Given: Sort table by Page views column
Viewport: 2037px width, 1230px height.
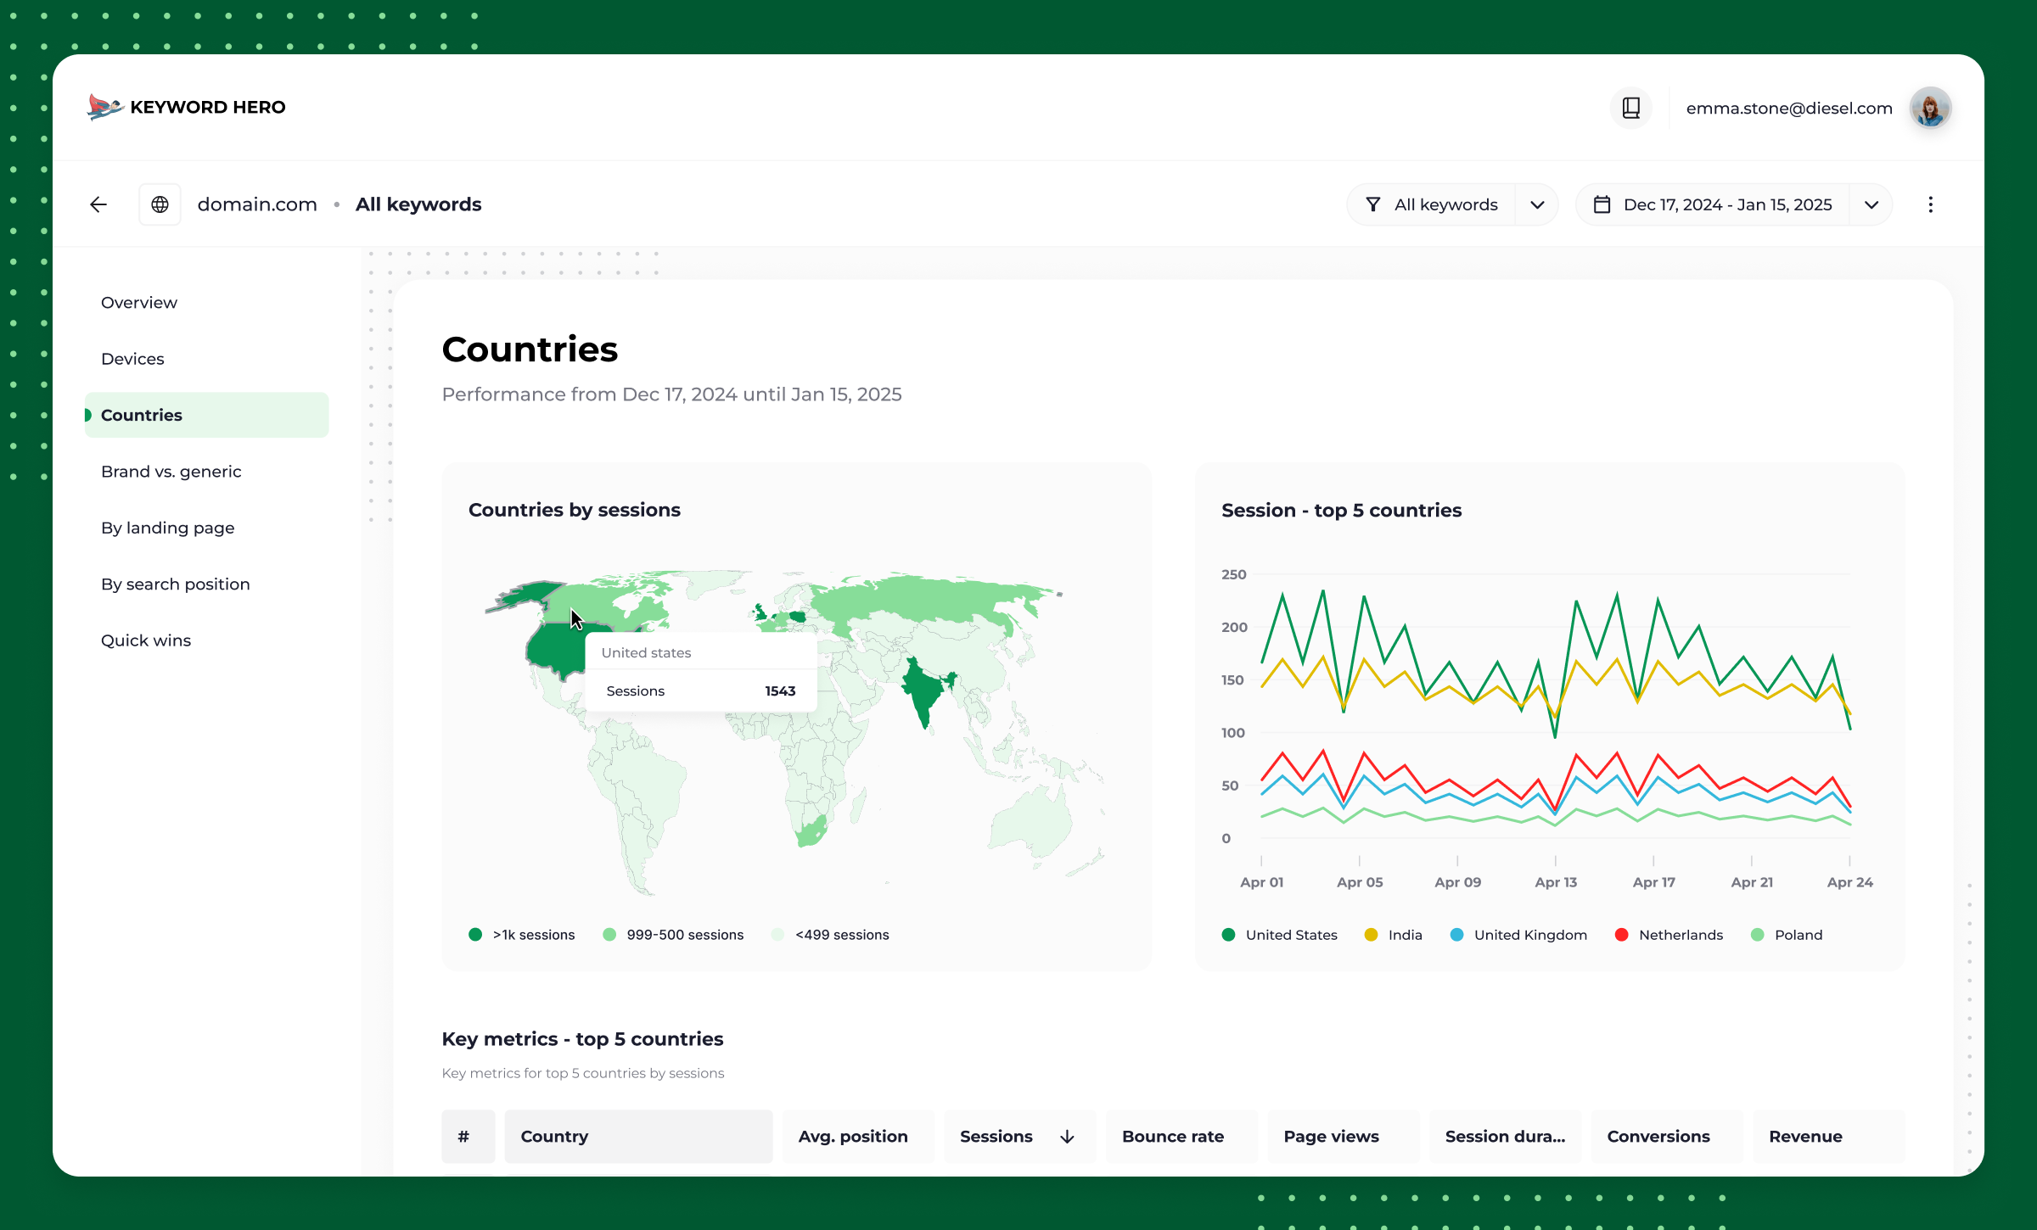Looking at the screenshot, I should pos(1344,1136).
